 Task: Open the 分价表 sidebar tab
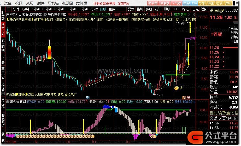click(x=3, y=59)
